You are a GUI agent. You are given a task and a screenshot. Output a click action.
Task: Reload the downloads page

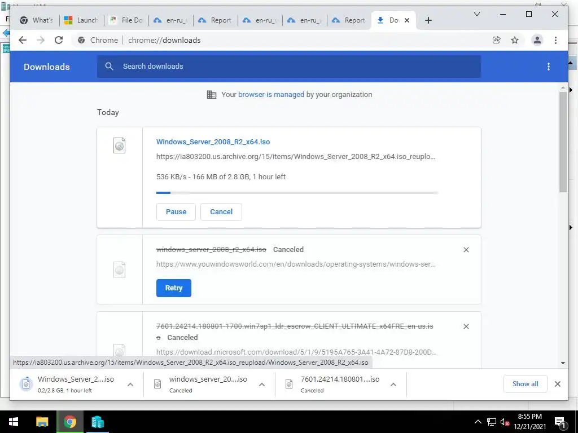(x=59, y=40)
